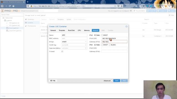Switch to the General tab
This screenshot has height=99, width=177.
53,31
